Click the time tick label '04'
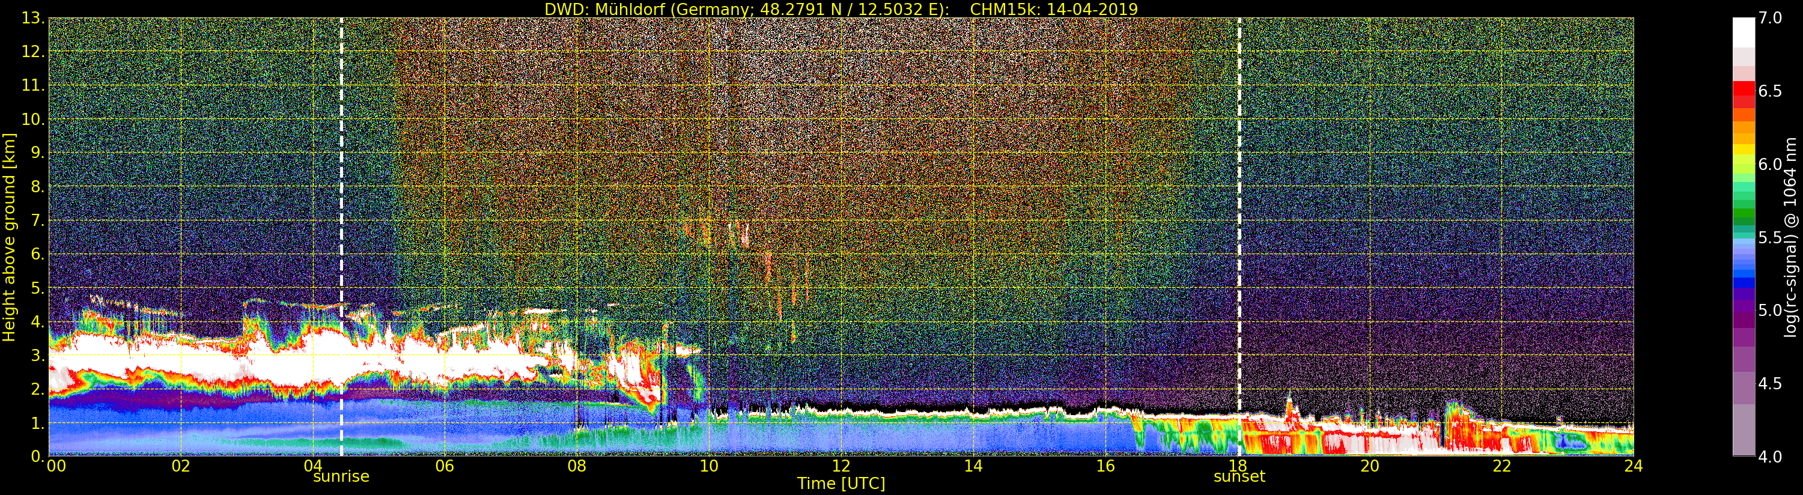This screenshot has height=495, width=1803. click(x=313, y=466)
